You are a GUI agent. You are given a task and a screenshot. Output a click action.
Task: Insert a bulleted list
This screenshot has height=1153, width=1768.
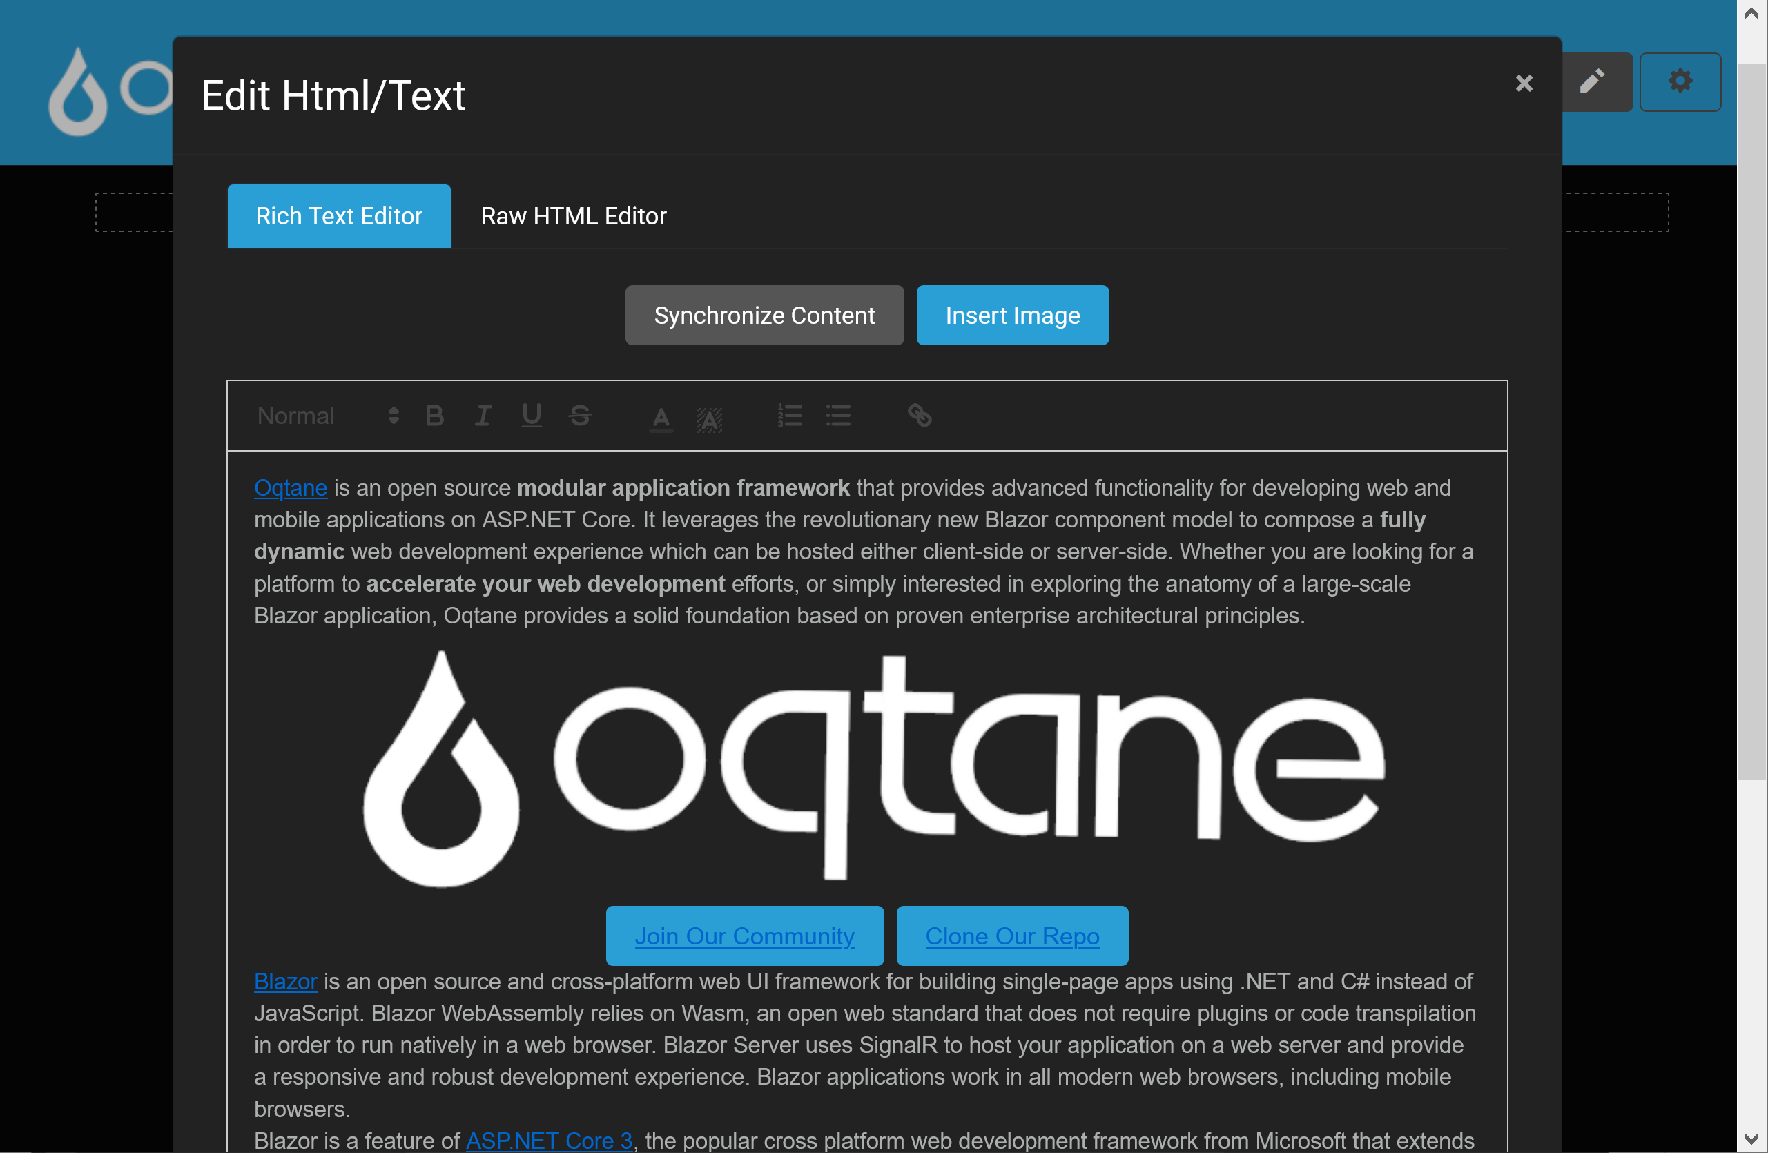(838, 416)
